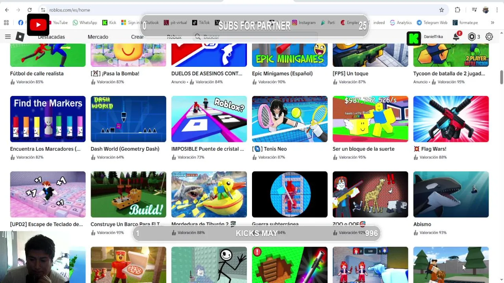Open the pit-virtual bookmark
Screen dimensions: 504x283
pos(175,22)
